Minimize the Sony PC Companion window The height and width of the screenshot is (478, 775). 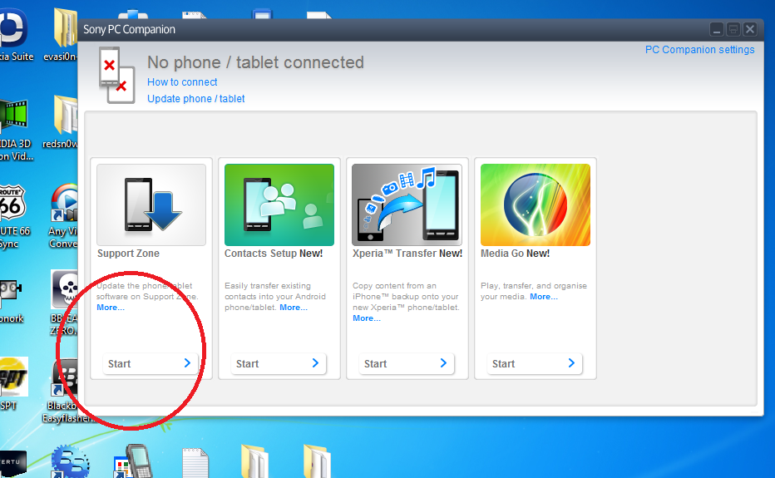point(717,30)
